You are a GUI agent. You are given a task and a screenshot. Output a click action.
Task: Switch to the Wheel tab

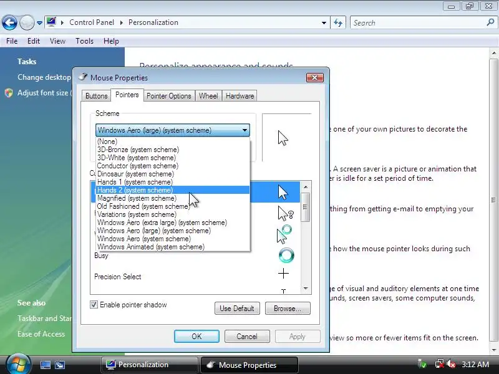208,96
